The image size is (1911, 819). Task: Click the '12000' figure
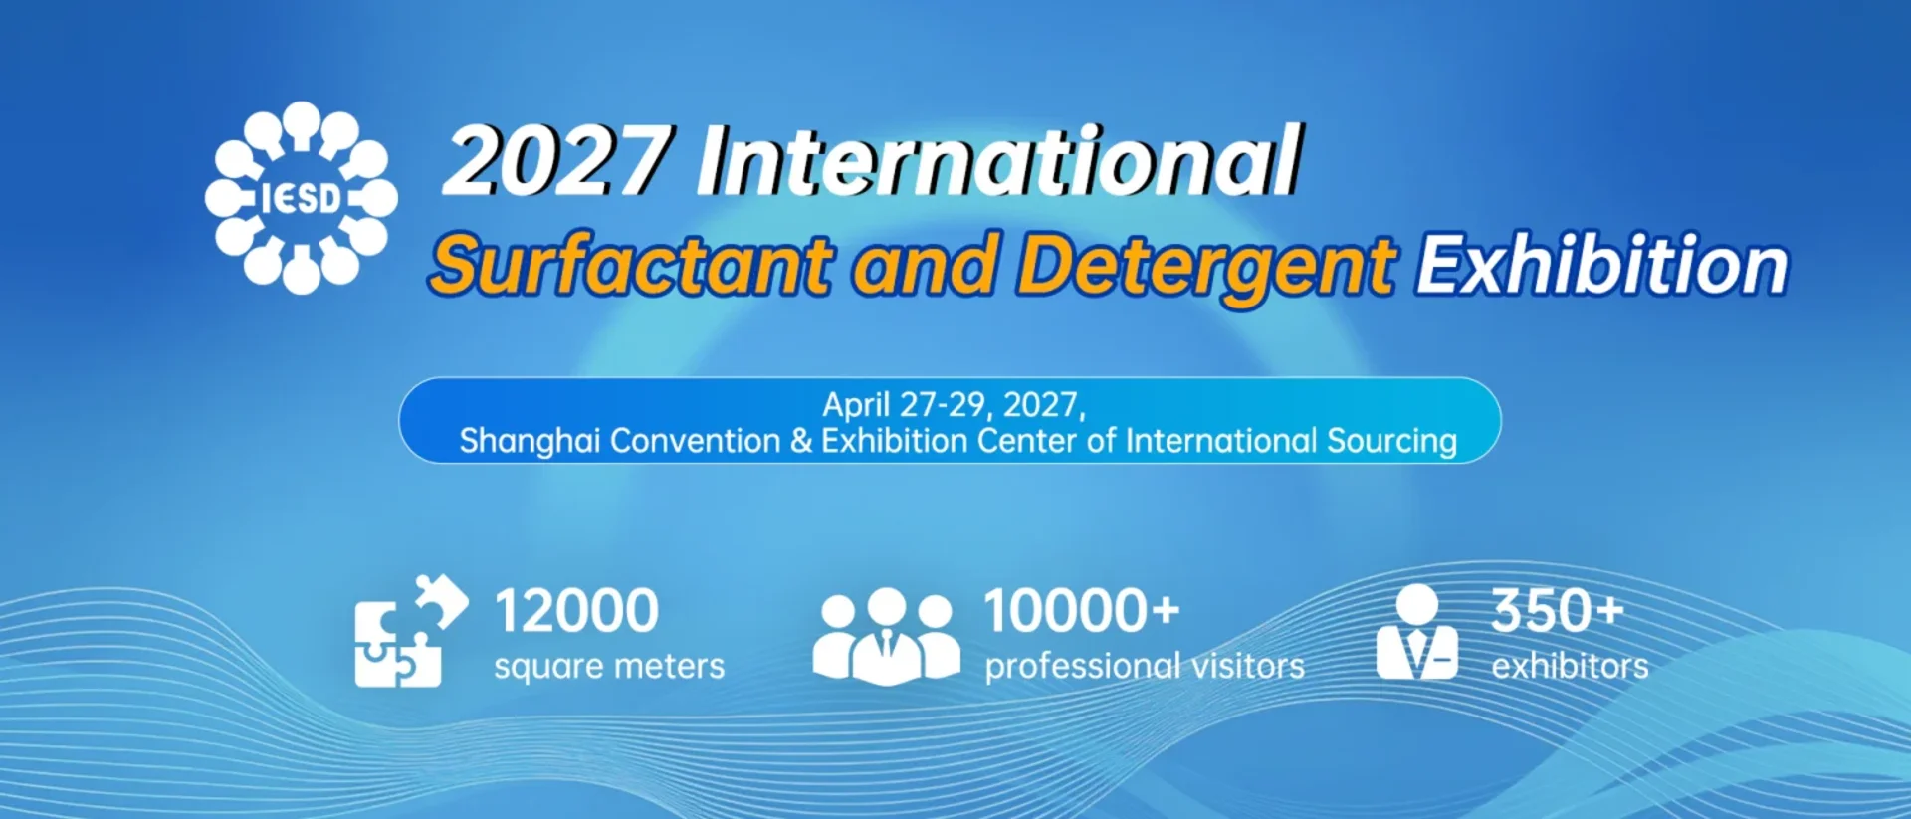click(576, 610)
